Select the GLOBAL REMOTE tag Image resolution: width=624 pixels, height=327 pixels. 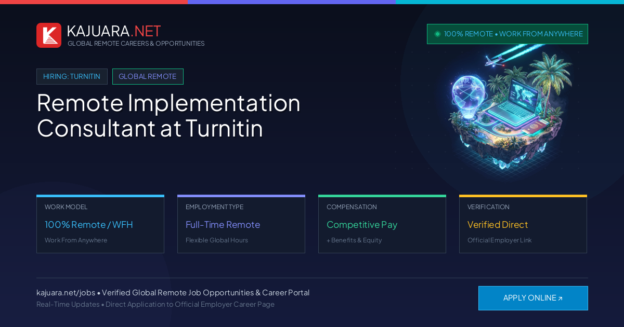point(148,76)
